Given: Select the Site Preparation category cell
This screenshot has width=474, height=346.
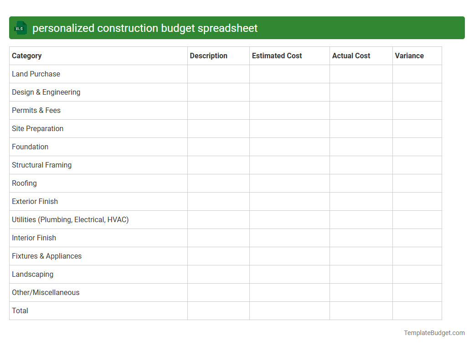Looking at the screenshot, I should coord(37,128).
